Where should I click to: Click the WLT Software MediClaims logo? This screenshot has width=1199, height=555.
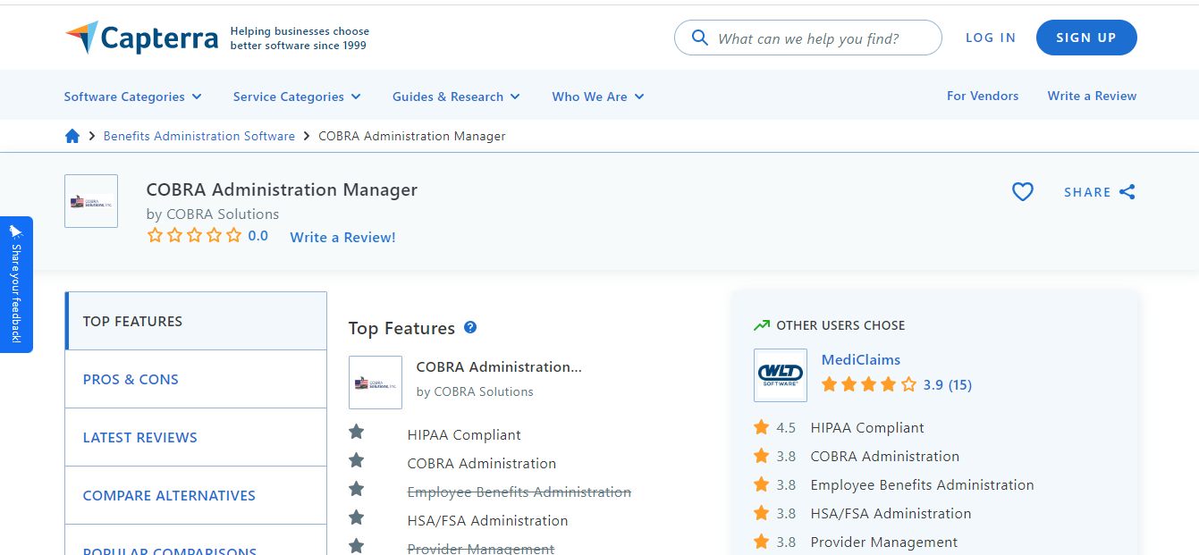(x=781, y=375)
